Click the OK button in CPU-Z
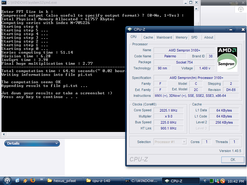 (x=233, y=160)
